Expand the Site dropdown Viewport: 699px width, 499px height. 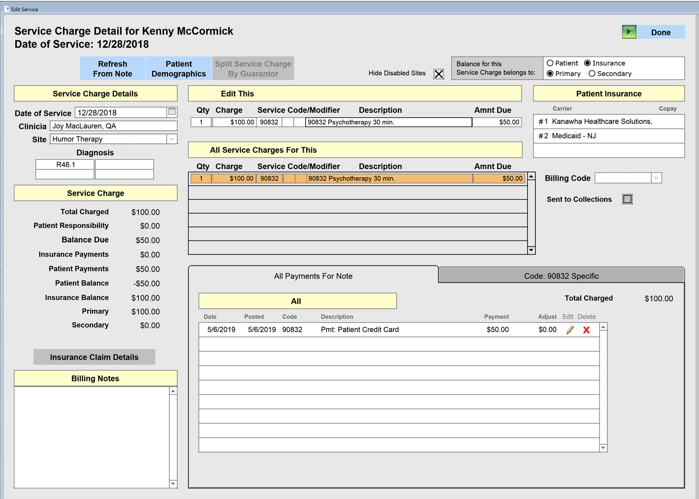(x=172, y=139)
